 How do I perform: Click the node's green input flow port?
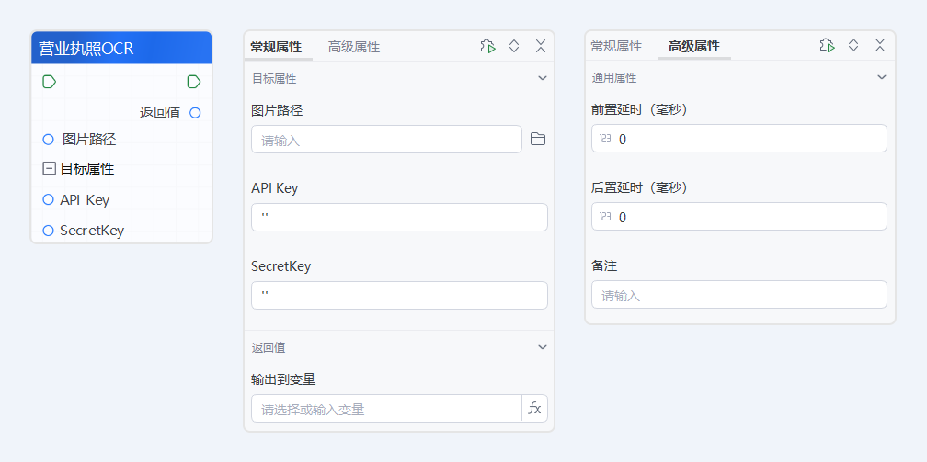[49, 82]
